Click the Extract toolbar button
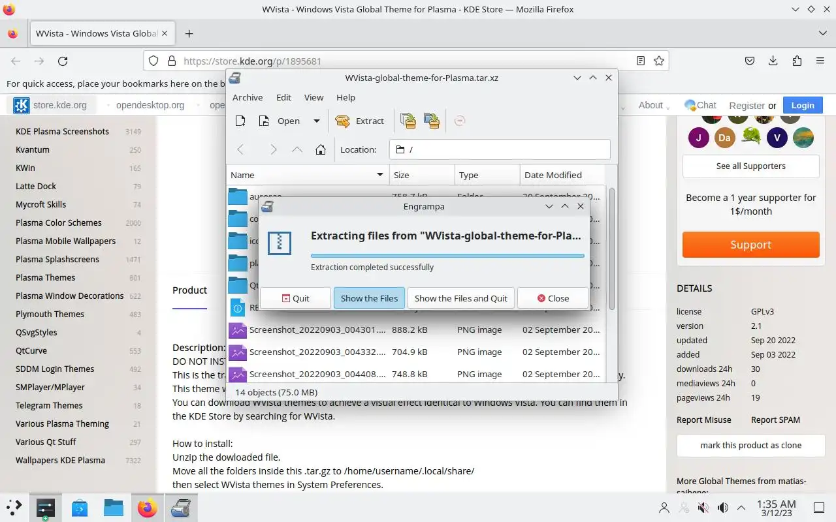 click(x=360, y=121)
